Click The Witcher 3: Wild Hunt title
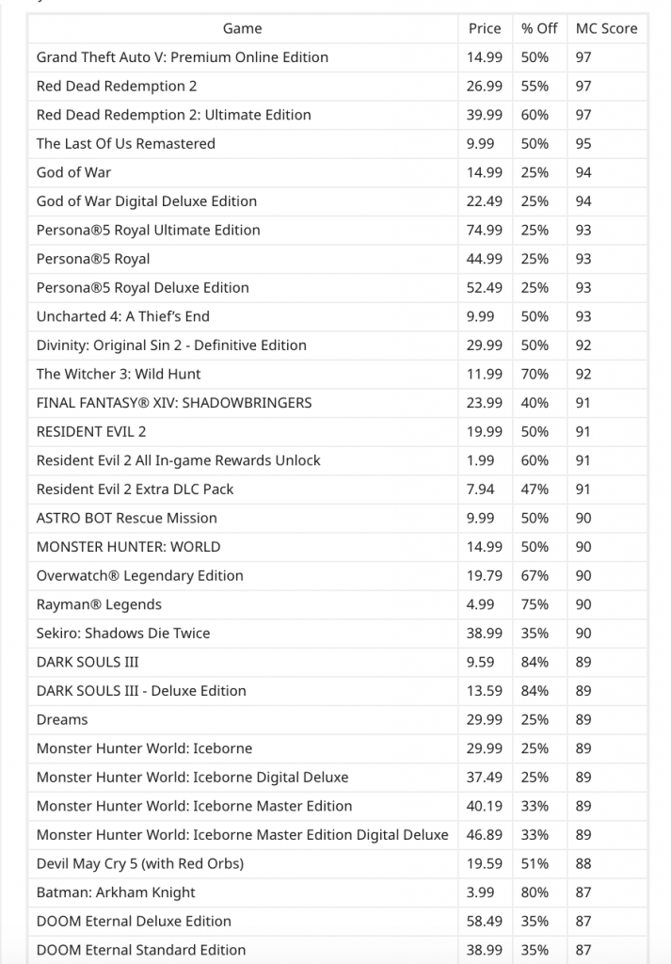The width and height of the screenshot is (671, 964). pyautogui.click(x=119, y=375)
